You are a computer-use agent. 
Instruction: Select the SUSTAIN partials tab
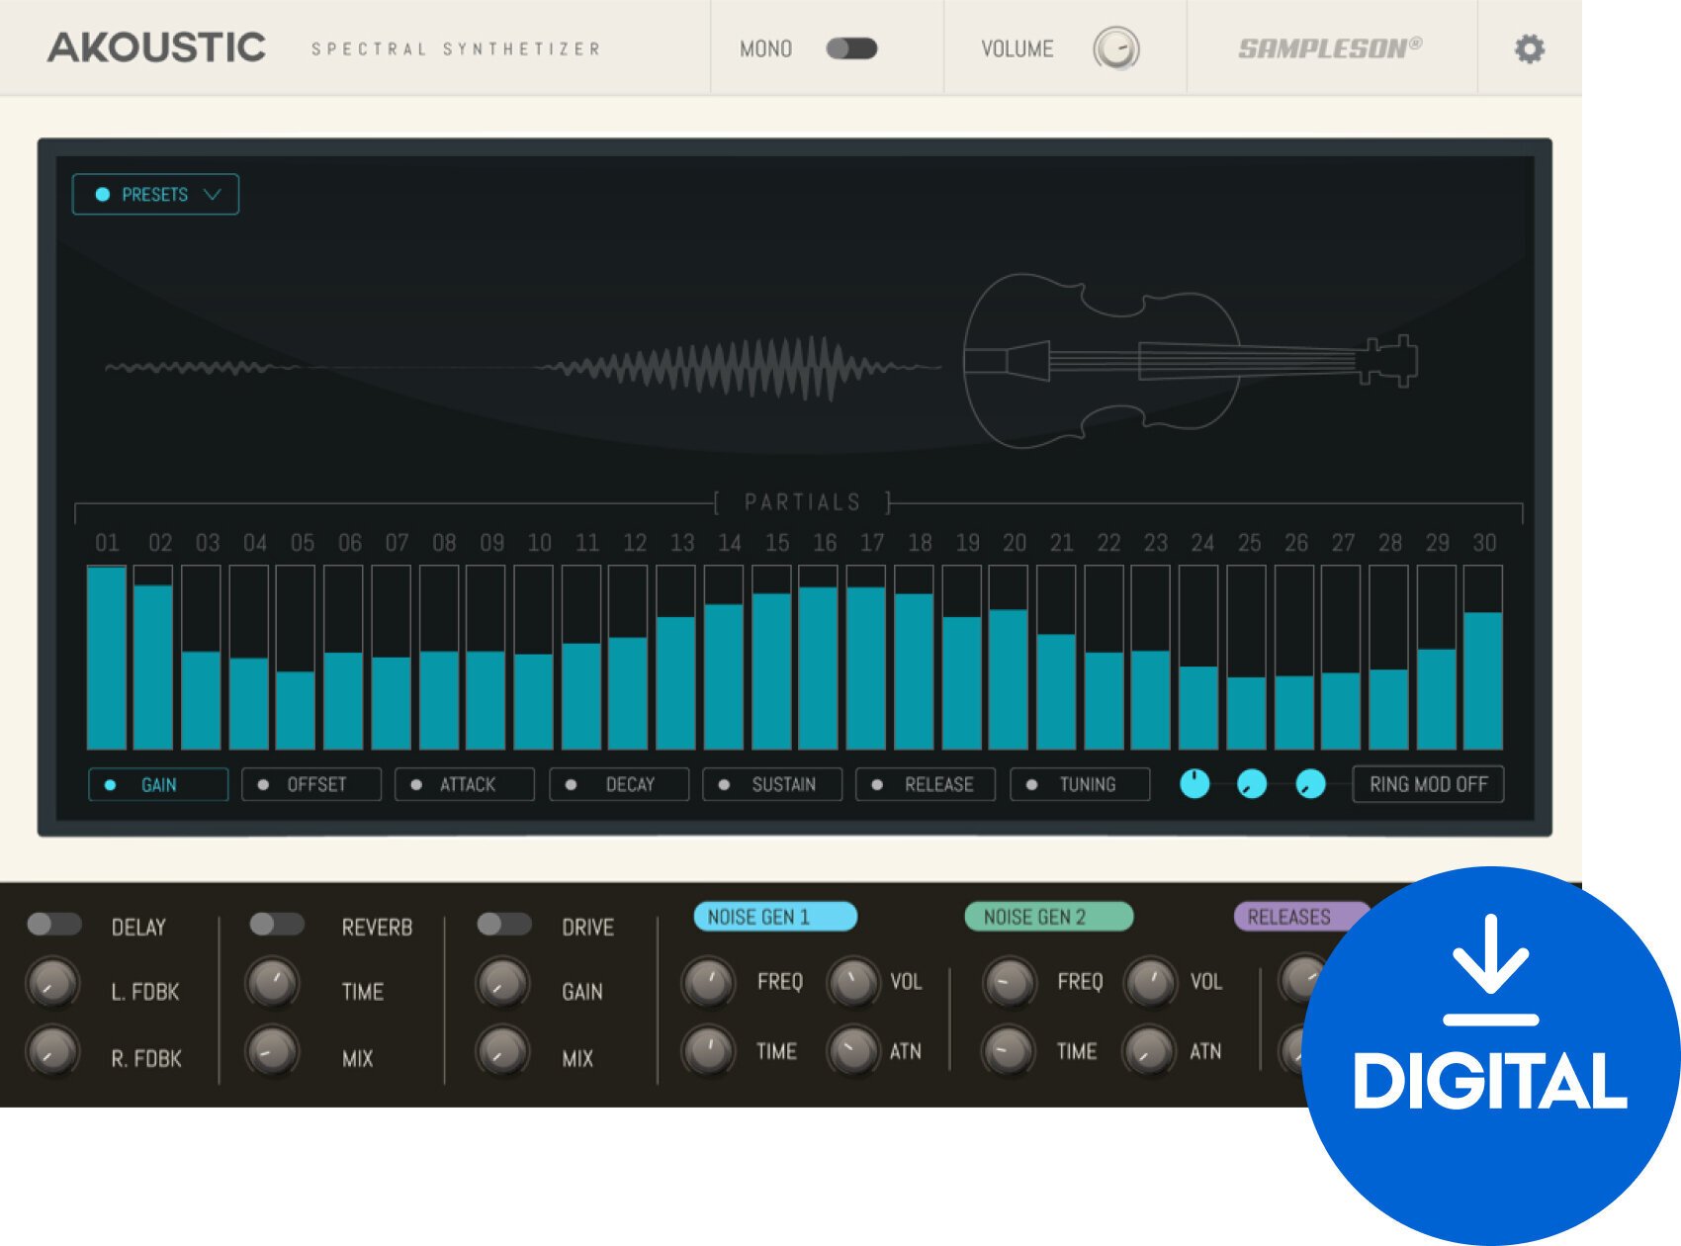point(772,785)
